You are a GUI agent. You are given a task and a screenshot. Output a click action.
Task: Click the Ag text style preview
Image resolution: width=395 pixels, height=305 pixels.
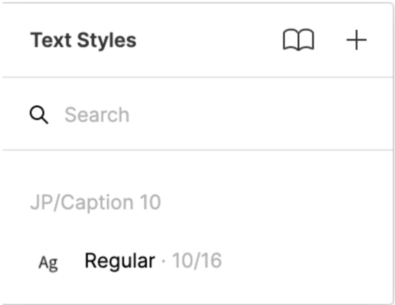[x=48, y=262]
